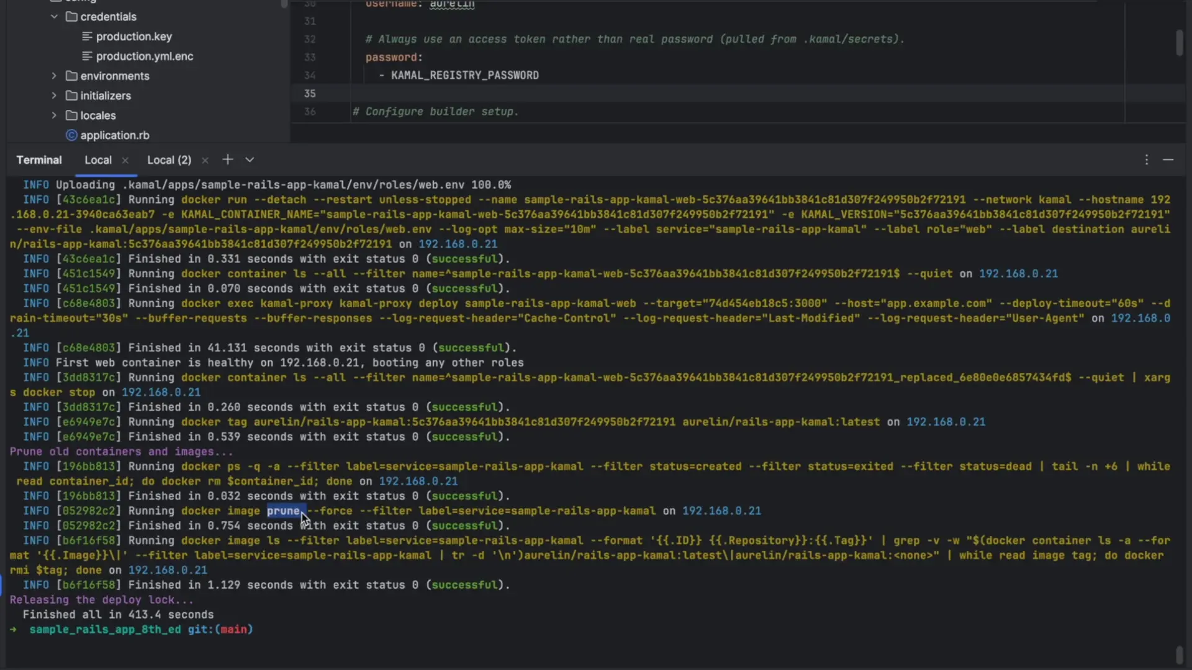Screen dimensions: 1192x670
Task: Close the Local (2) terminal tab
Action: [x=205, y=160]
